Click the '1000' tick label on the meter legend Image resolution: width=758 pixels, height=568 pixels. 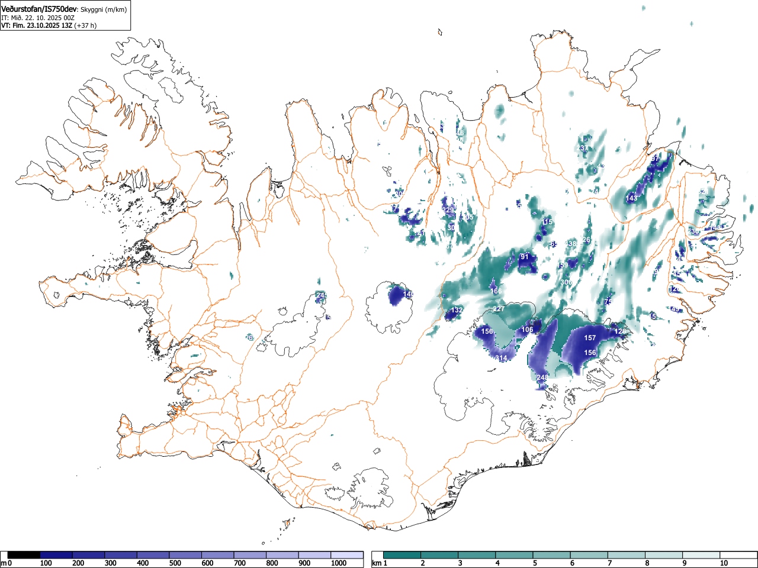[339, 563]
